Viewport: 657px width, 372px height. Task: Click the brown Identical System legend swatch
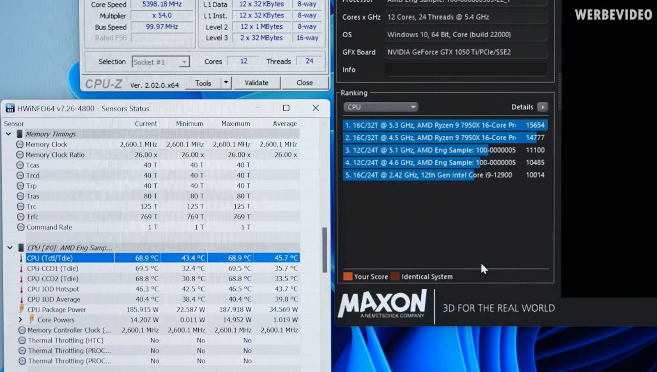click(x=395, y=276)
